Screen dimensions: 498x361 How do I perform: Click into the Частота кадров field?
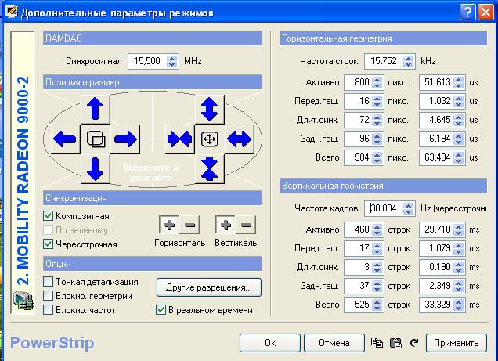tap(384, 208)
